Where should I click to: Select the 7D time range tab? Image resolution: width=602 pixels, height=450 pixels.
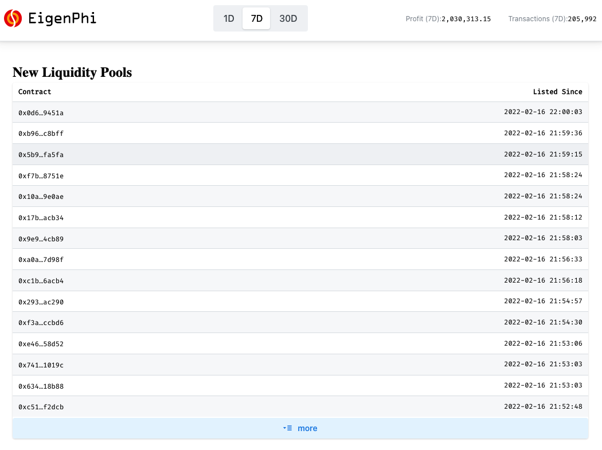[x=256, y=18]
